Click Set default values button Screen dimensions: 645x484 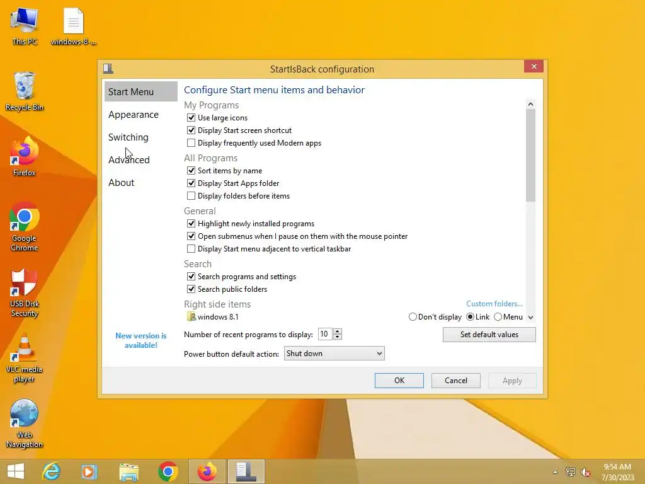489,335
